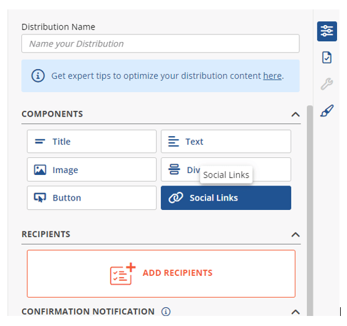This screenshot has width=347, height=326.
Task: Click the Distribution Name input field
Action: (x=160, y=43)
